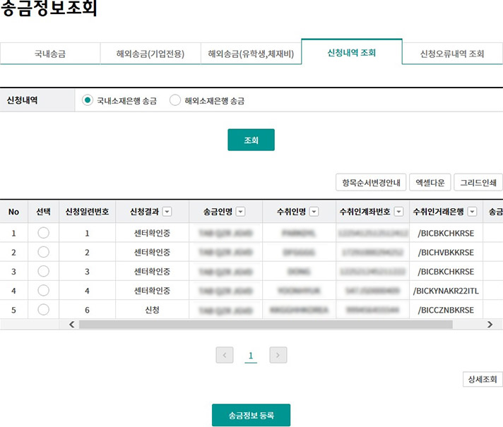Click the next page arrow in pagination

point(278,355)
